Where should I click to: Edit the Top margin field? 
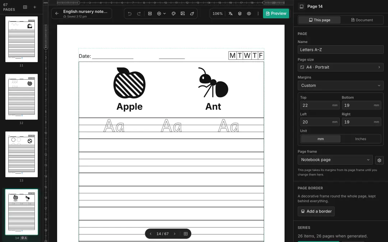[320, 105]
